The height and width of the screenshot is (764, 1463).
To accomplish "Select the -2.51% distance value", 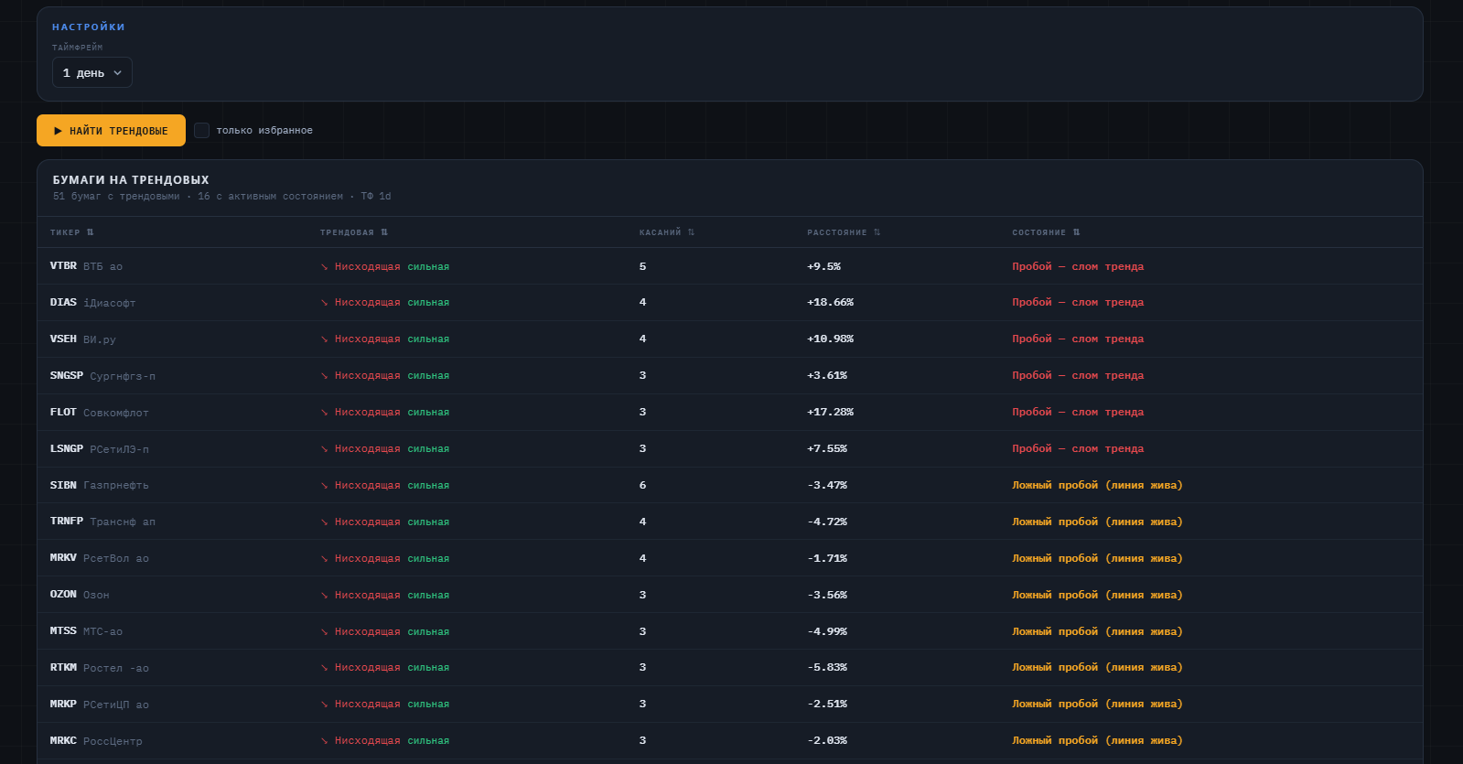I will 827,704.
